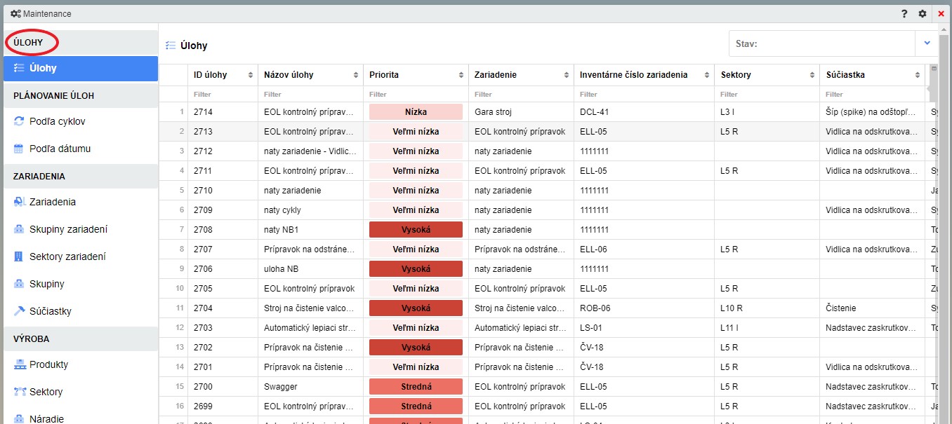The width and height of the screenshot is (952, 424).
Task: Click the Stav filter input box
Action: 821,43
